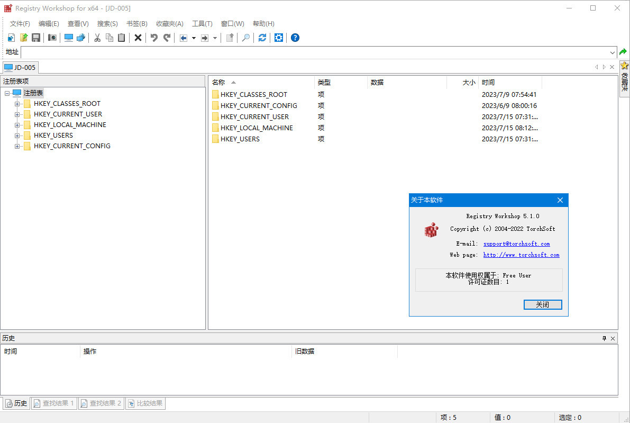
Task: Click the green Go arrow beside address bar
Action: 623,52
